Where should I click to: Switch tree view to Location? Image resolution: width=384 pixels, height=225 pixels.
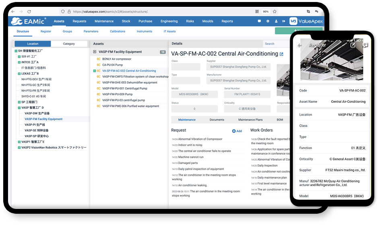pyautogui.click(x=33, y=44)
